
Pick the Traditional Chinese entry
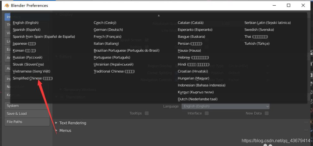coord(114,71)
